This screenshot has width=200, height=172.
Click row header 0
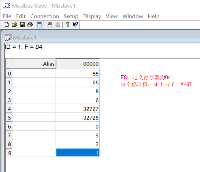tap(9, 73)
